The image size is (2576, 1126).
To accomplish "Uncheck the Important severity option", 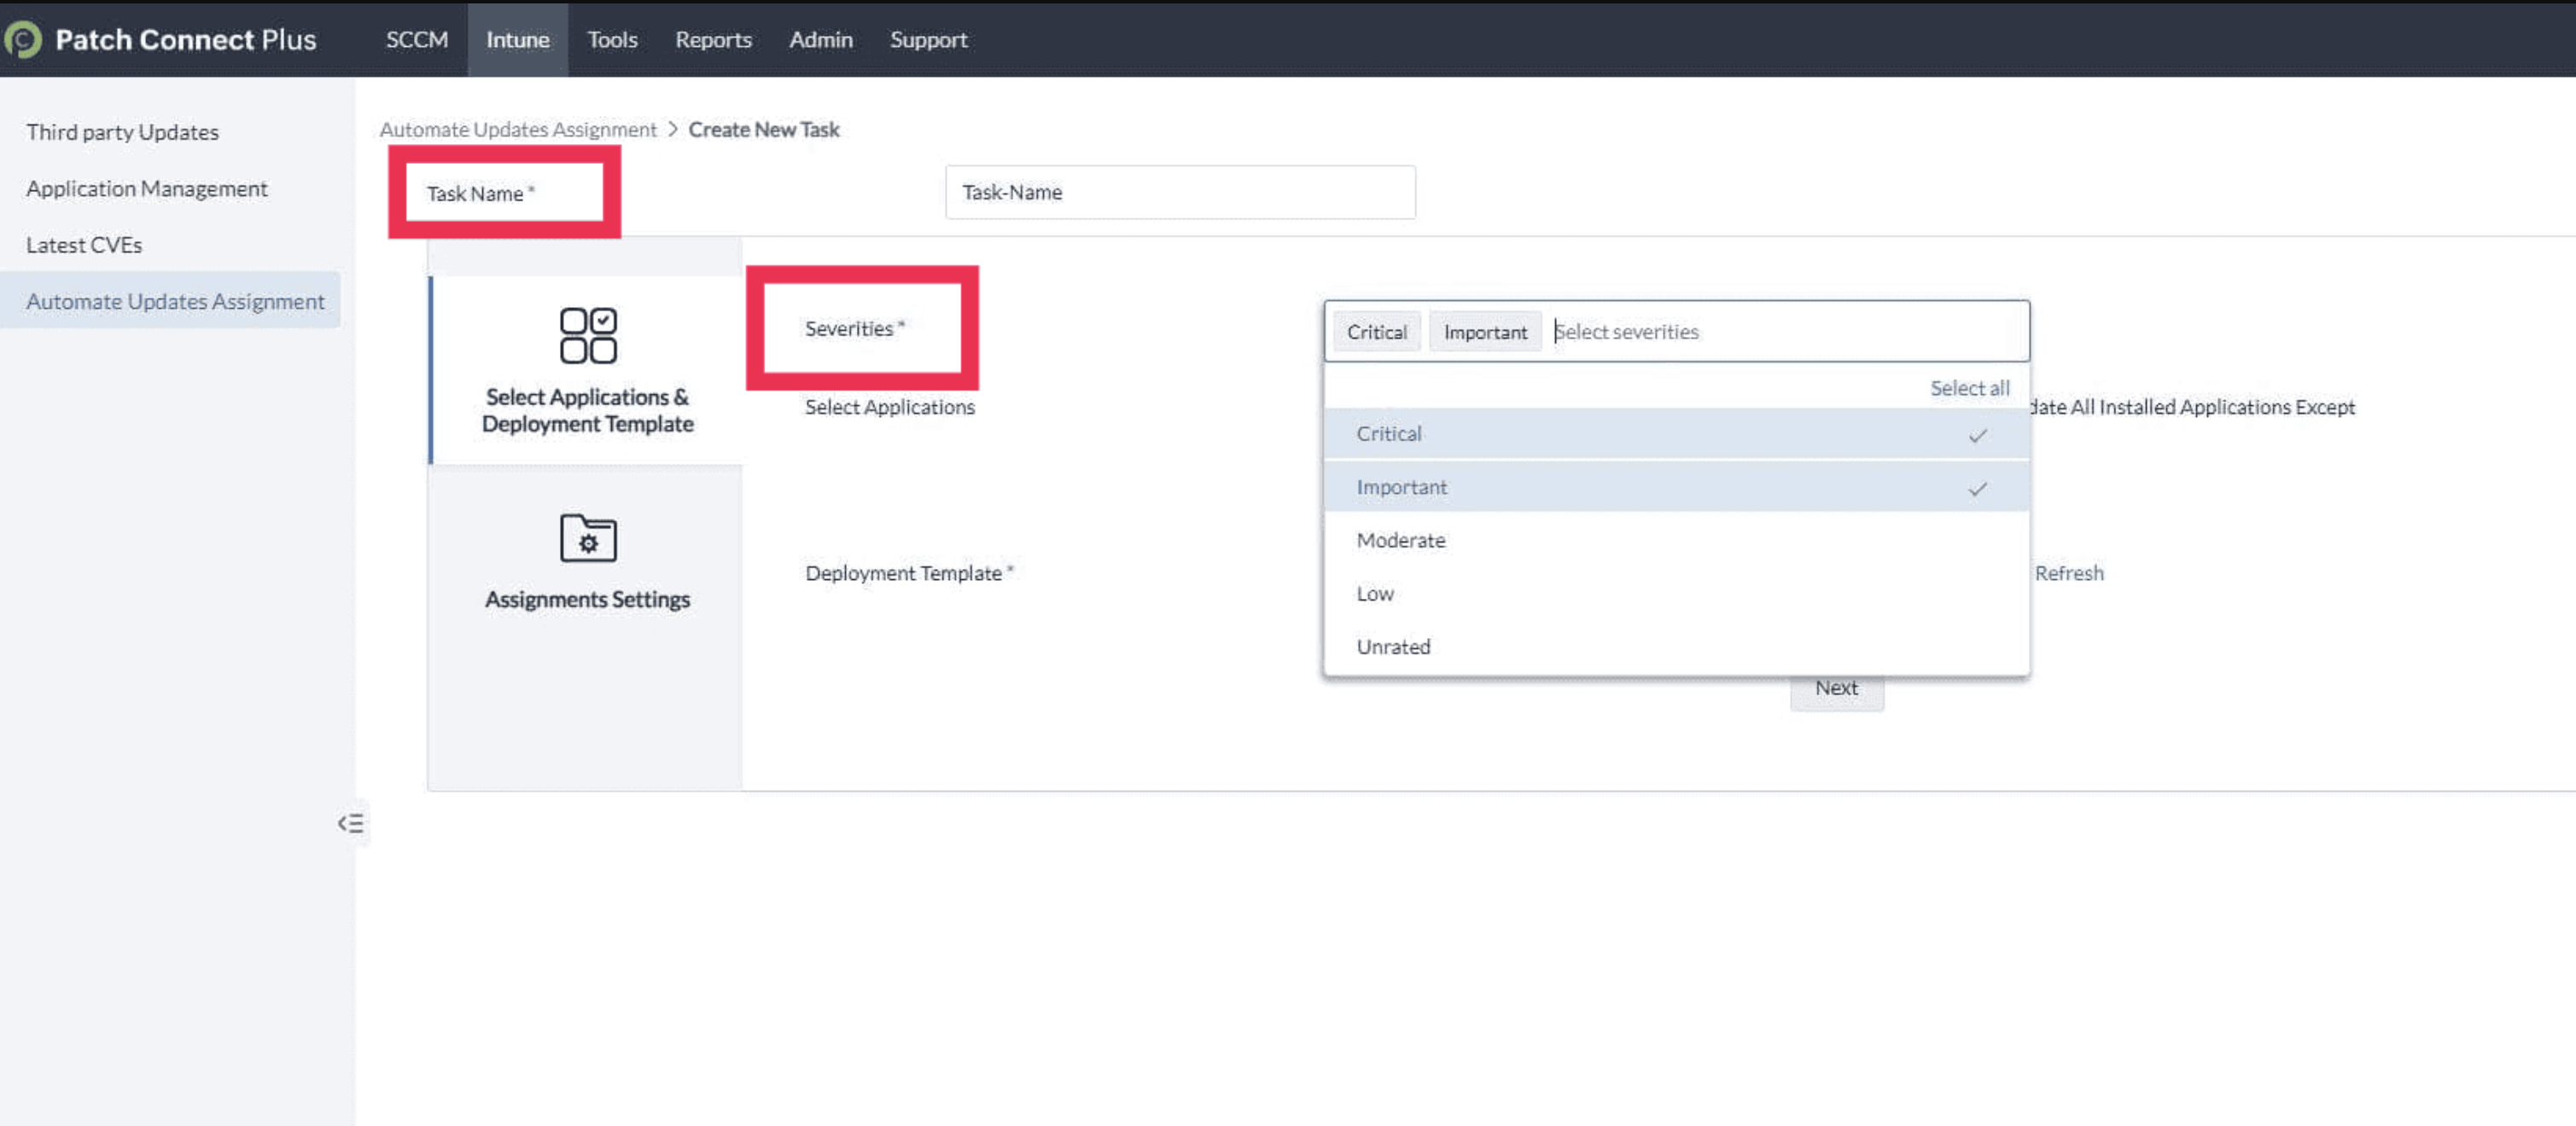I will click(x=1401, y=488).
